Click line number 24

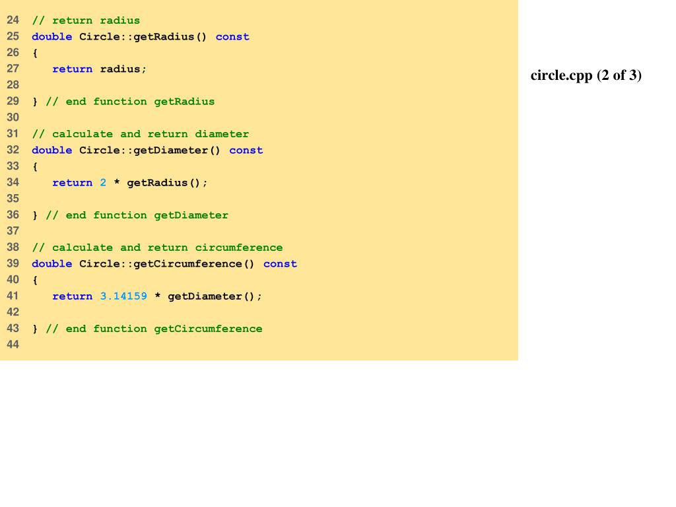13,20
